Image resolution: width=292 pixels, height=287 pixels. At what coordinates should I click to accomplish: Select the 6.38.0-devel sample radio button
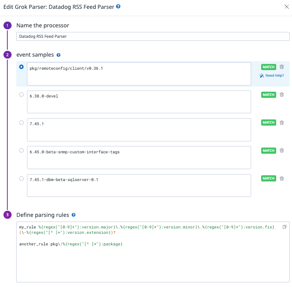21,95
